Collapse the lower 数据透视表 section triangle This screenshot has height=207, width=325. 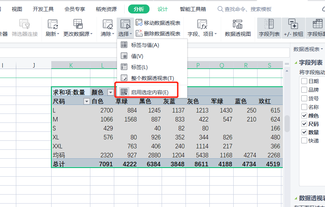[x=296, y=198]
